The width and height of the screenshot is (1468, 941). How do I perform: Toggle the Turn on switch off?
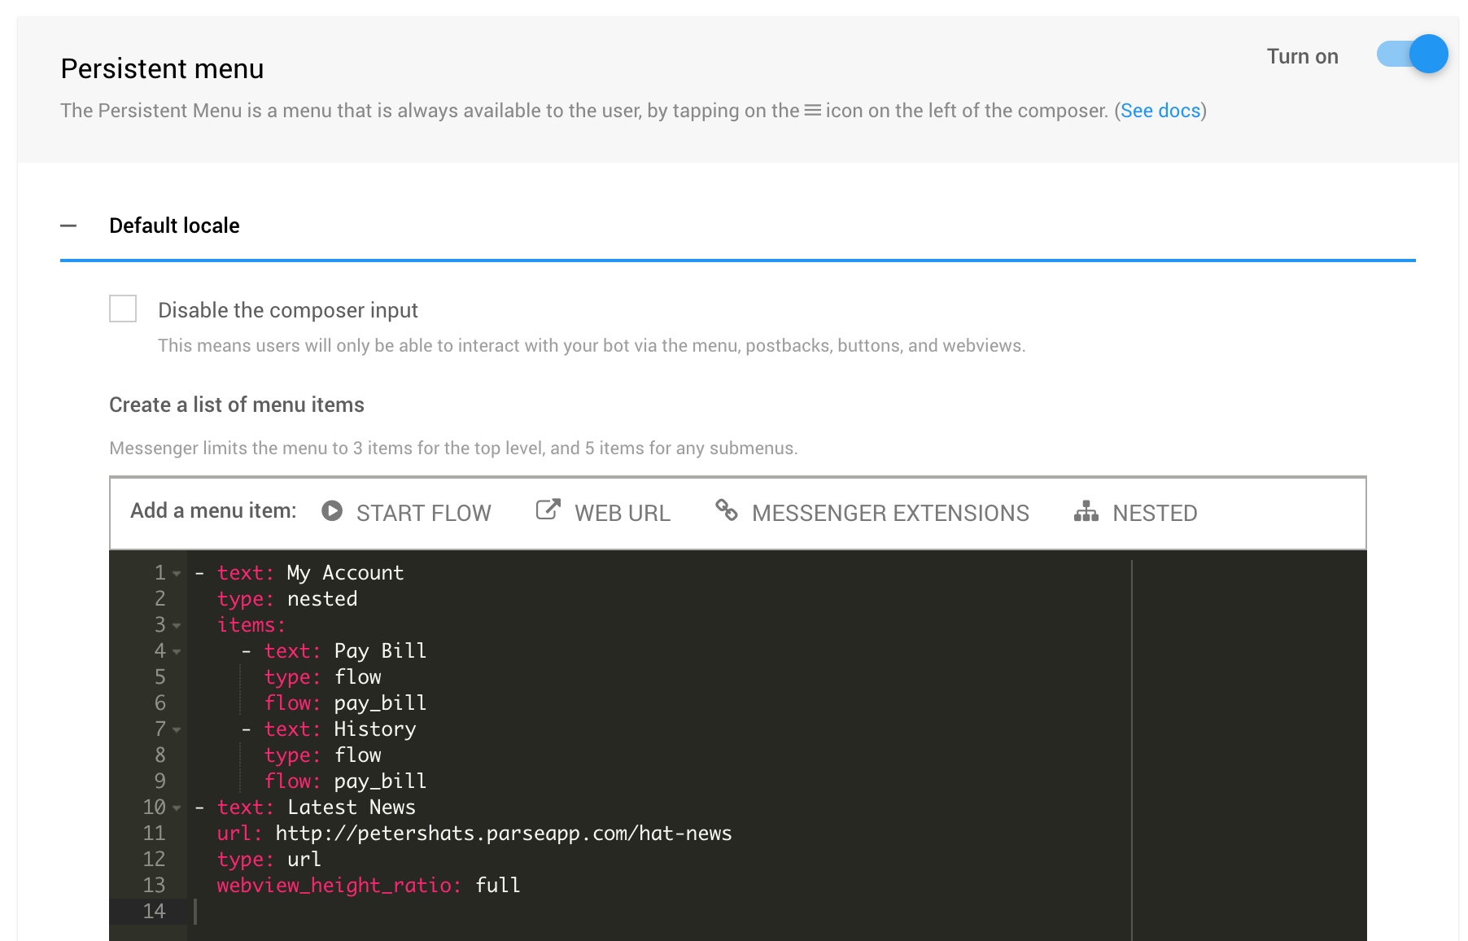[1412, 55]
